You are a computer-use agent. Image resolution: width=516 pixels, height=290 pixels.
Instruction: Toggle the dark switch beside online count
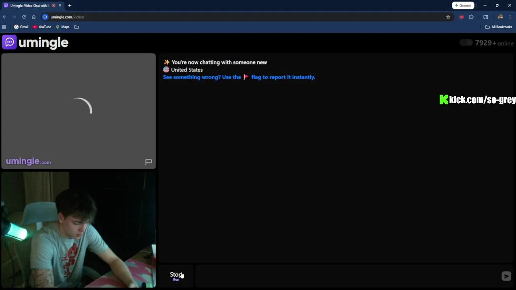[x=466, y=43]
